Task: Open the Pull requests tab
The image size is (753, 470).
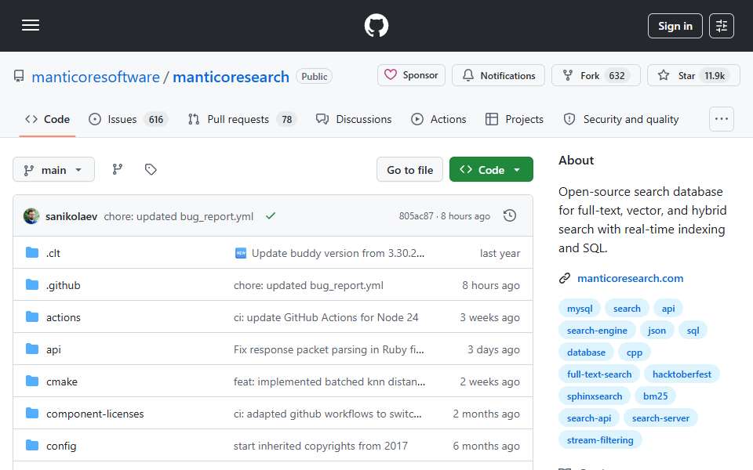Action: click(242, 119)
